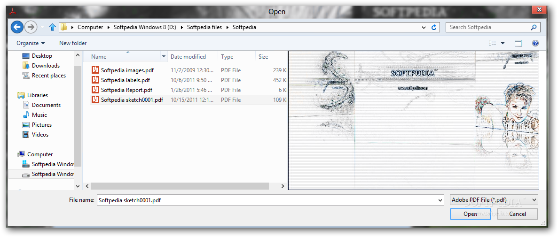Click the Cancel button
This screenshot has width=558, height=237.
click(x=518, y=214)
